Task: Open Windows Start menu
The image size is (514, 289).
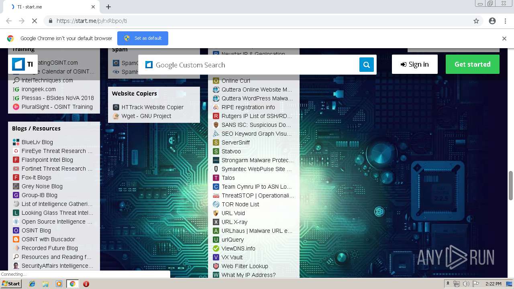Action: pyautogui.click(x=11, y=284)
